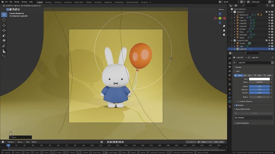Set light type to Spot
The image size is (275, 154).
point(258,76)
